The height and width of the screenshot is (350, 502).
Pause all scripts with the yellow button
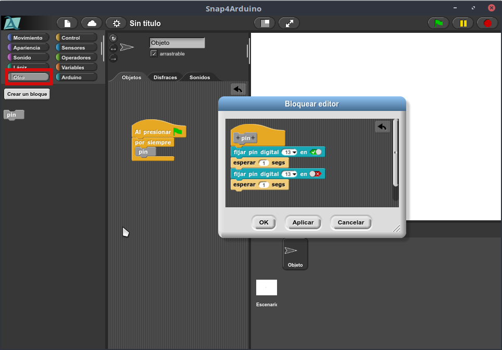coord(463,23)
